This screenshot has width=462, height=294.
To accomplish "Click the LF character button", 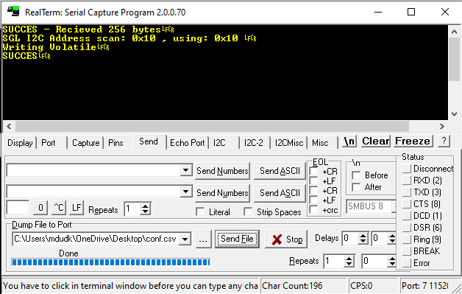I will 77,208.
